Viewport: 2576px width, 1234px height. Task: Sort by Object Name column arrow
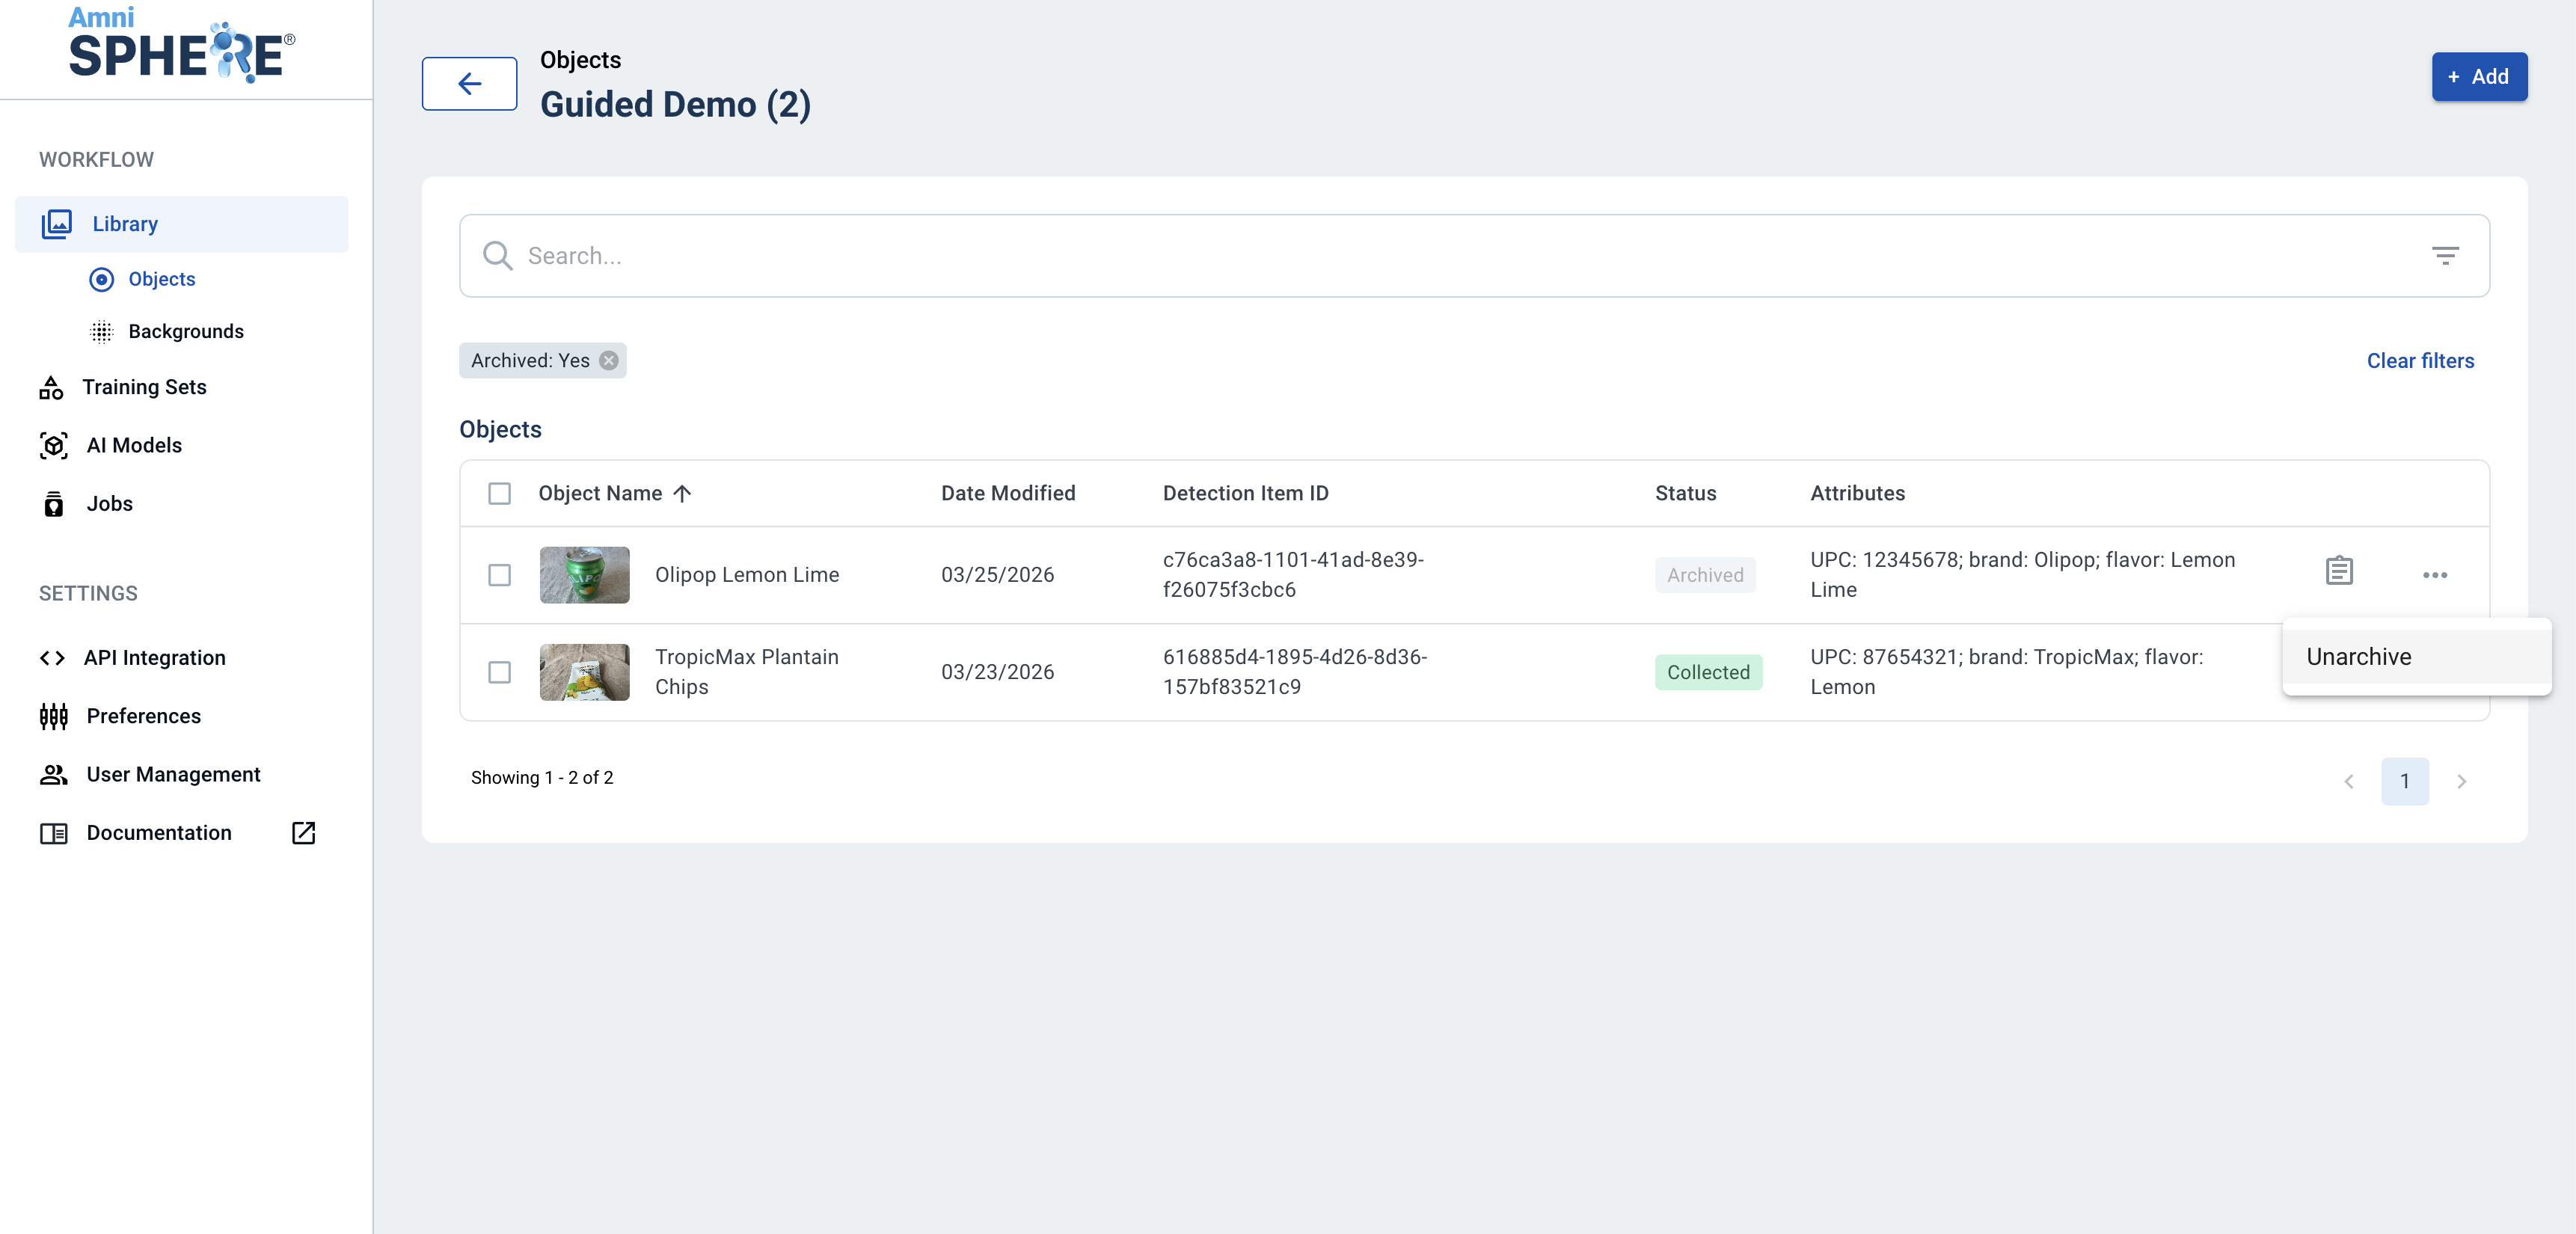[682, 494]
